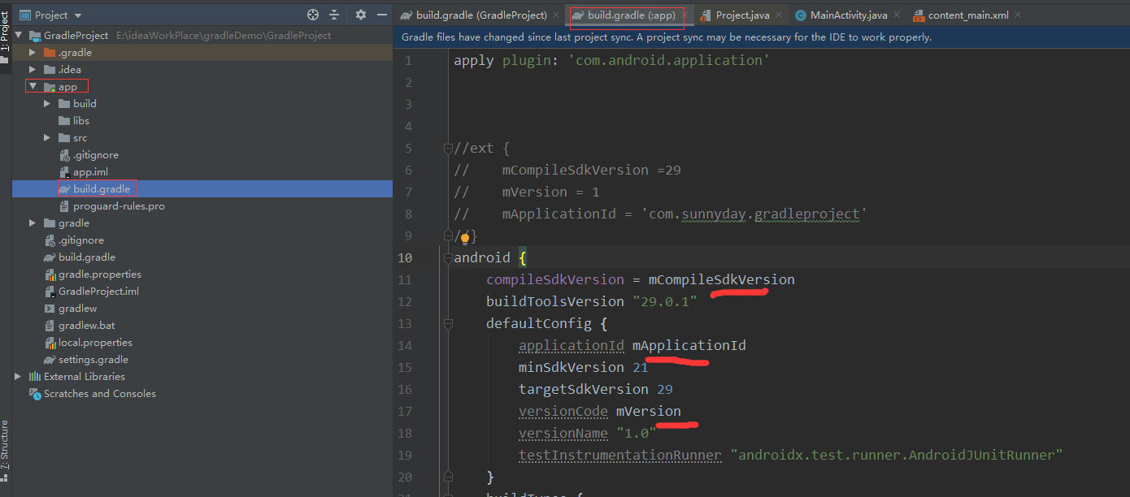Expand the .idea folder arrow

point(33,70)
